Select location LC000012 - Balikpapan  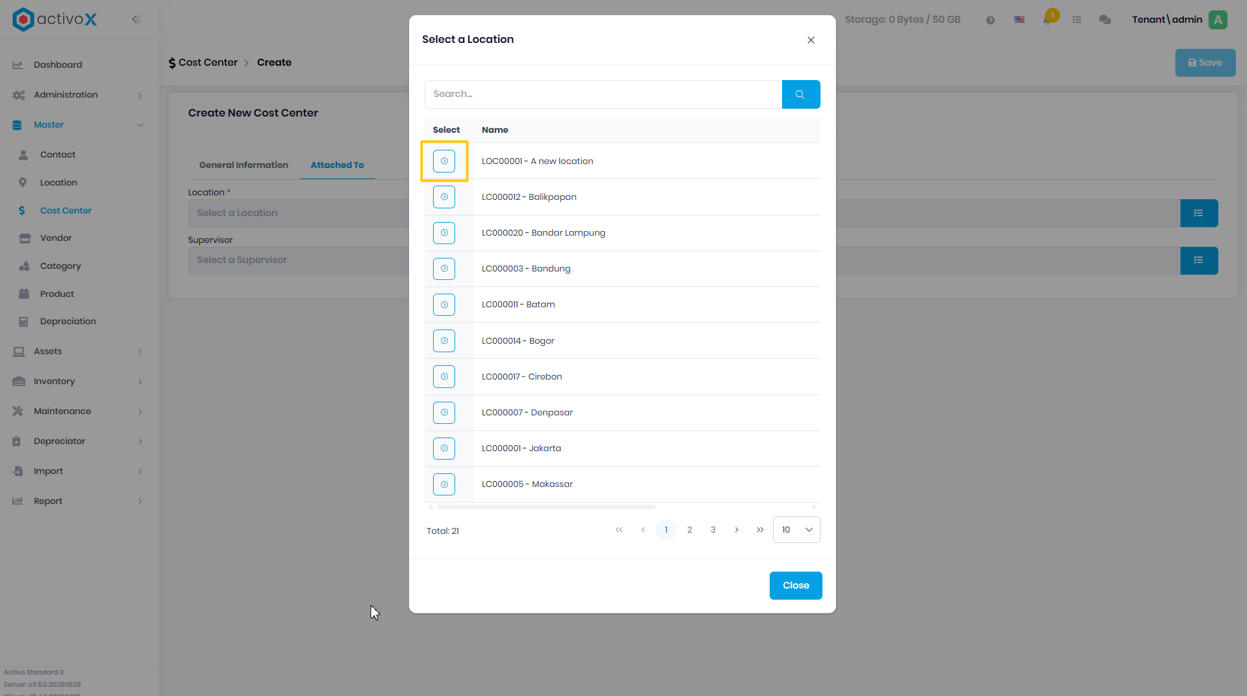444,197
